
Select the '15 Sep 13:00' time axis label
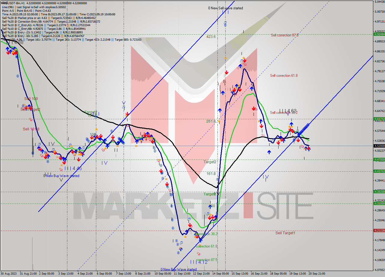(x=240, y=274)
